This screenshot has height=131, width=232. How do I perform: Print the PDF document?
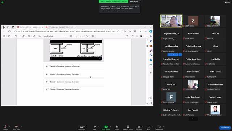(133, 36)
